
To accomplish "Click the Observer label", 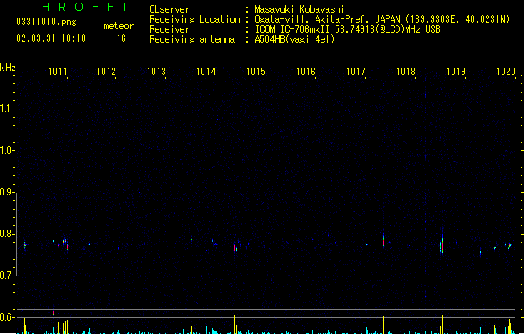I will pyautogui.click(x=169, y=9).
